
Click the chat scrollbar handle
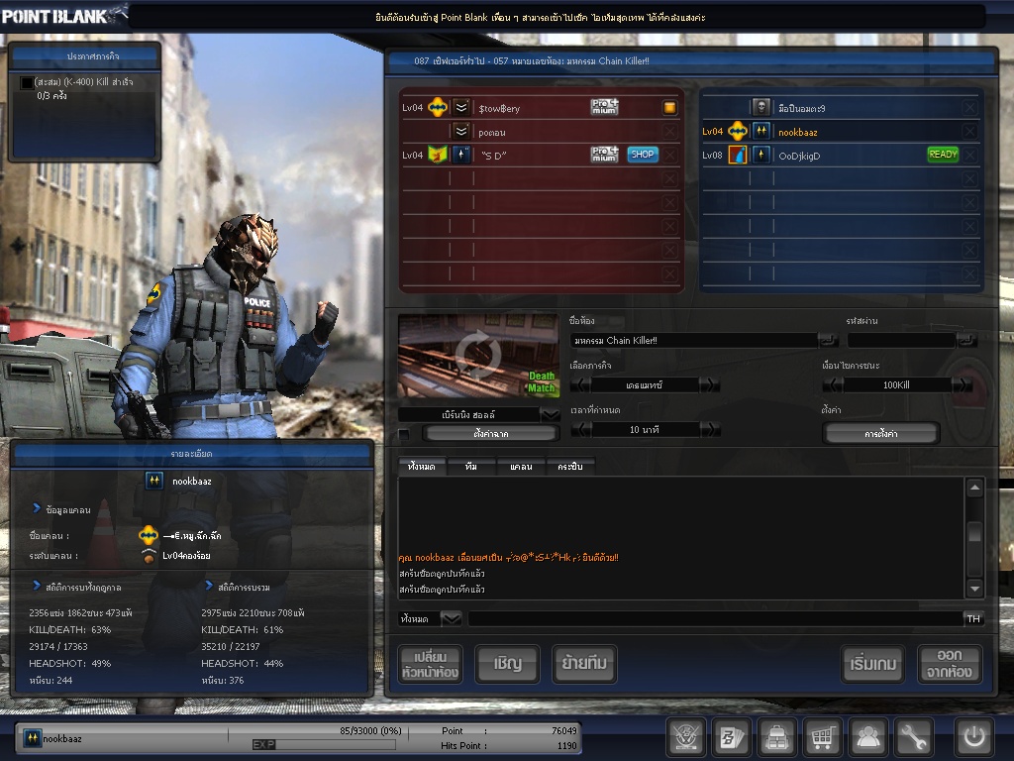974,532
